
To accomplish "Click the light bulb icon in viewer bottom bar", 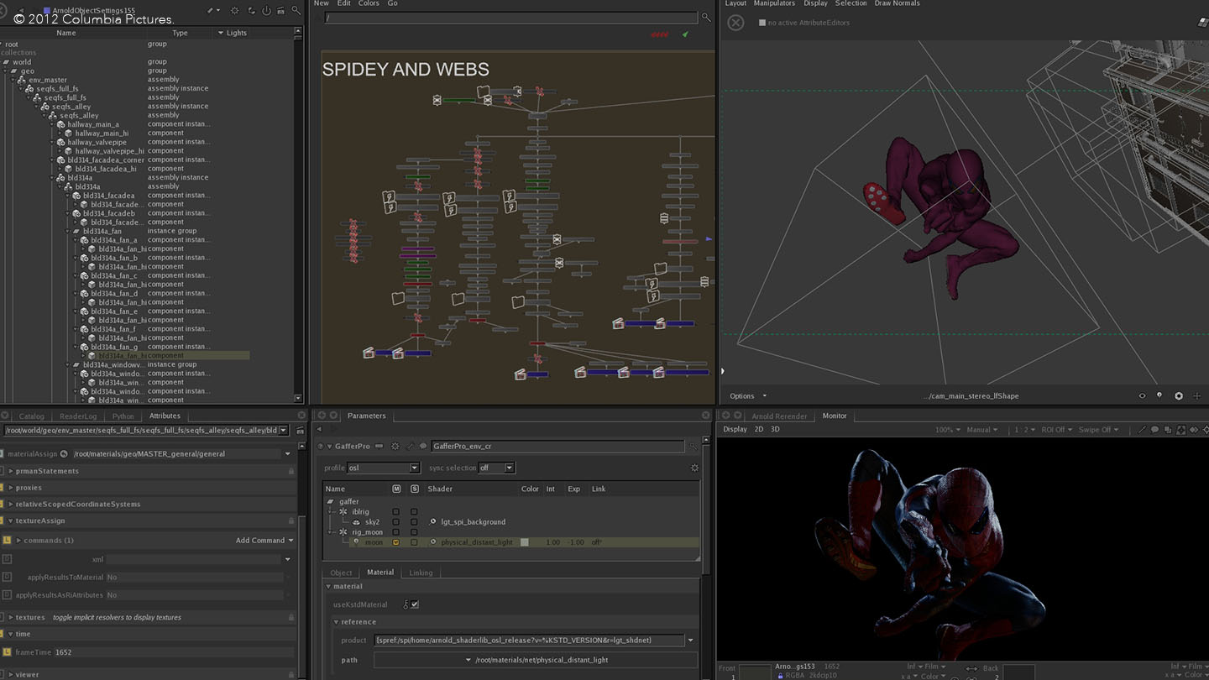I will point(1159,396).
